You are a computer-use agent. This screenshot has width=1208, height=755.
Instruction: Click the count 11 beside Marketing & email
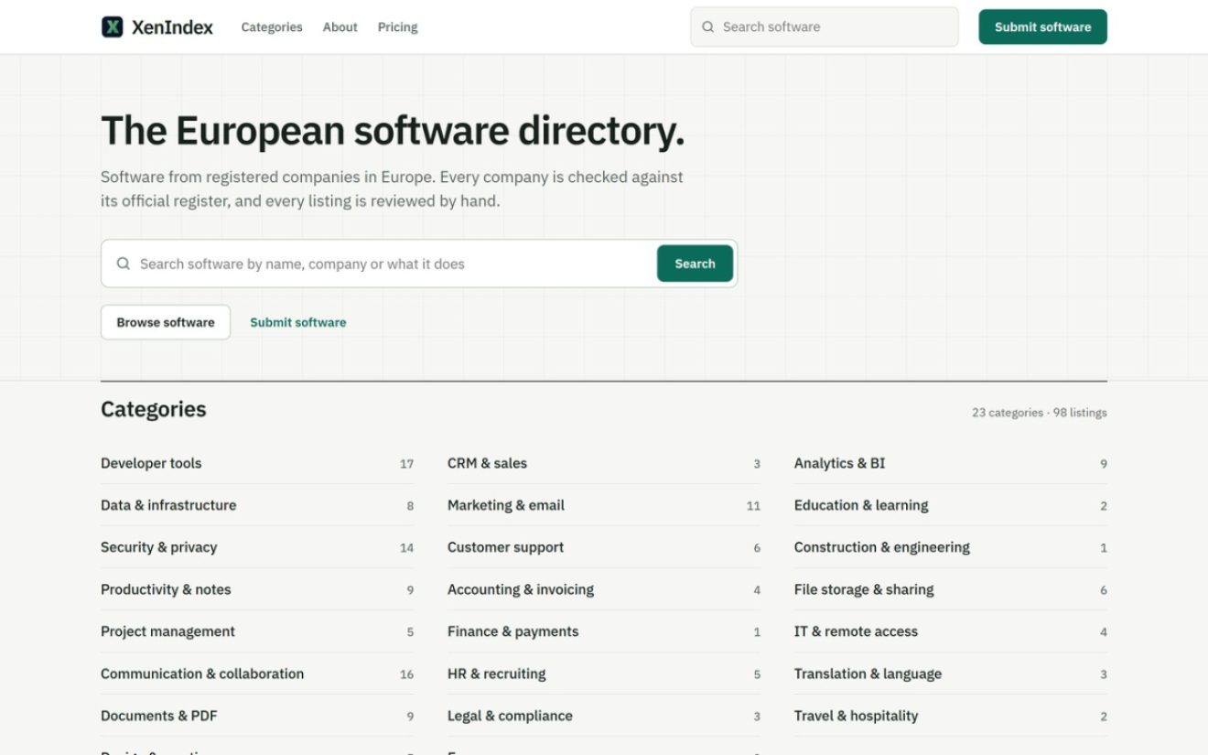753,506
